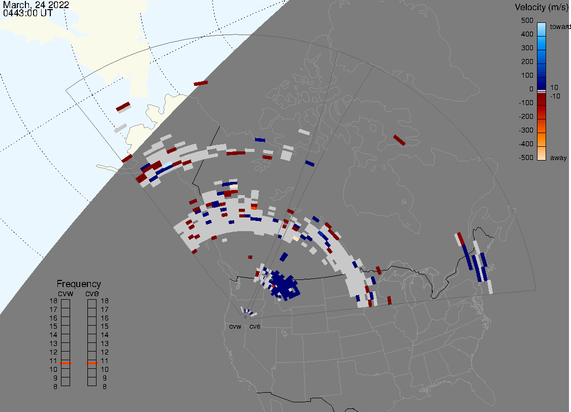Click the "cvw" radar station label on the map
This screenshot has height=412, width=571.
tap(235, 326)
